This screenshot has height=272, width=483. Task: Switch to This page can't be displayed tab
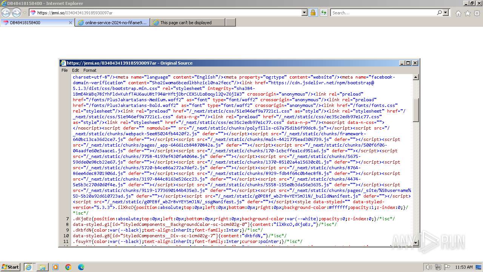coord(188,23)
